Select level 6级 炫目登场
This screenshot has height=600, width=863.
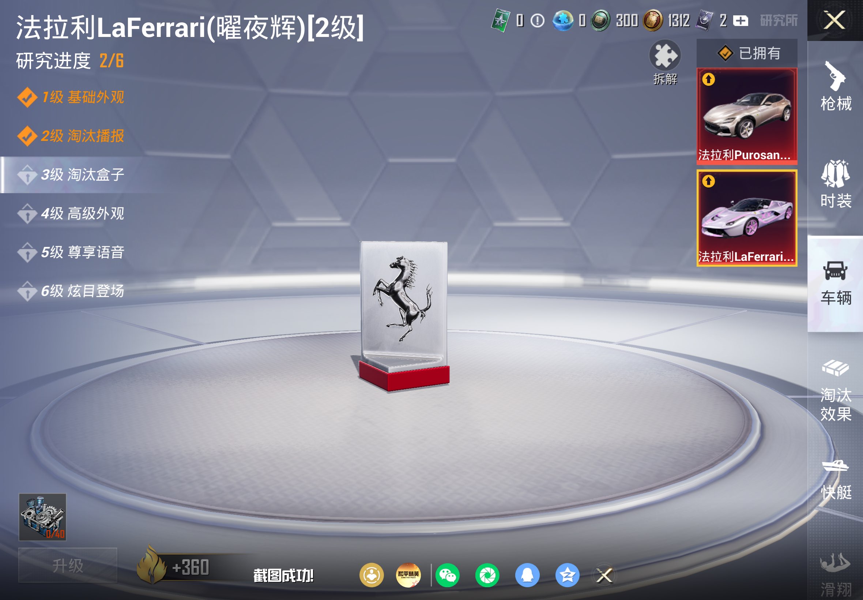click(71, 291)
